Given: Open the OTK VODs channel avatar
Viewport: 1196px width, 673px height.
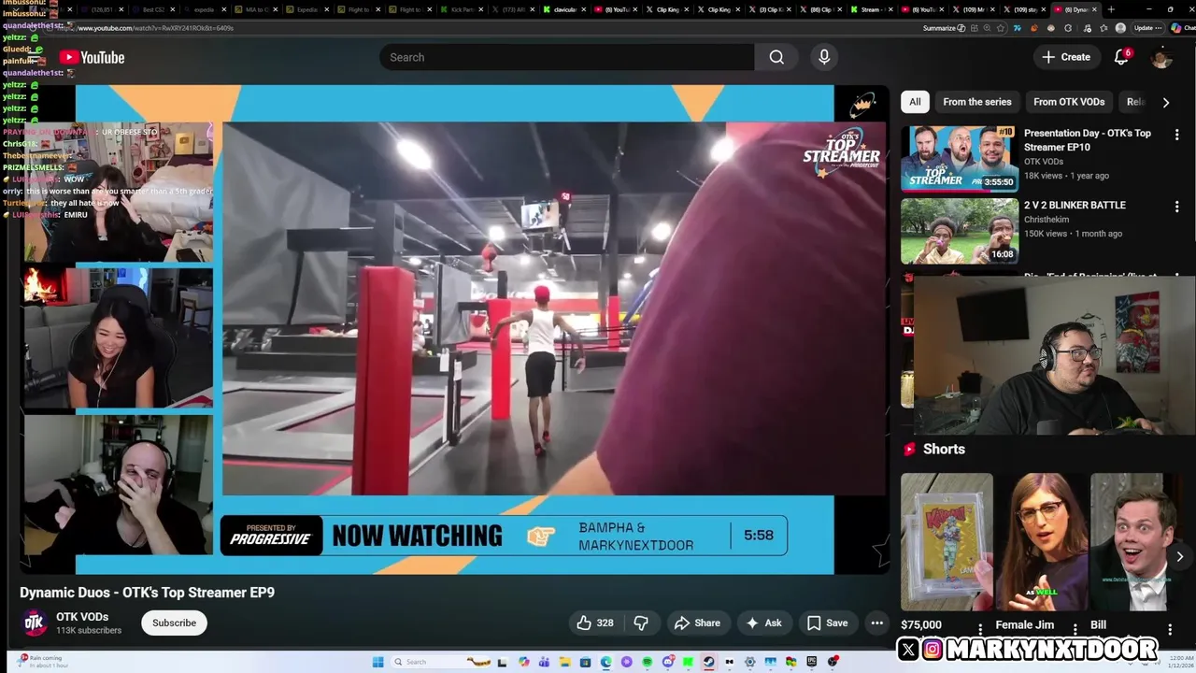Looking at the screenshot, I should [35, 623].
